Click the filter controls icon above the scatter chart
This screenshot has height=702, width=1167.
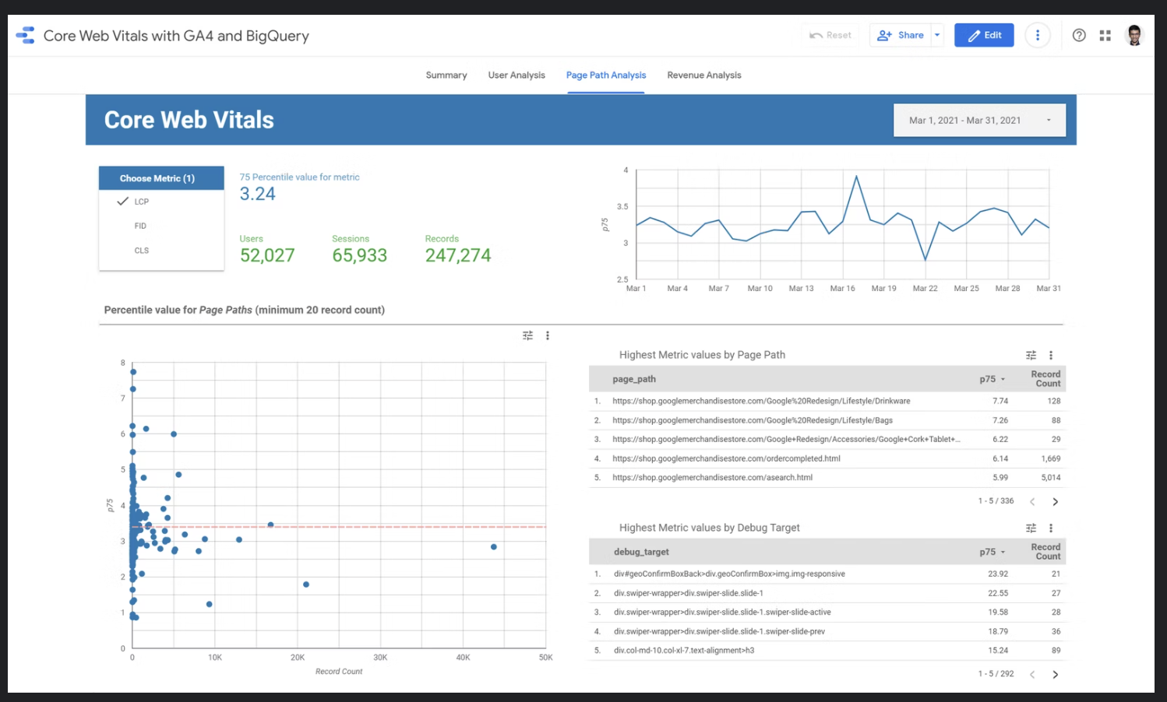[x=527, y=335]
